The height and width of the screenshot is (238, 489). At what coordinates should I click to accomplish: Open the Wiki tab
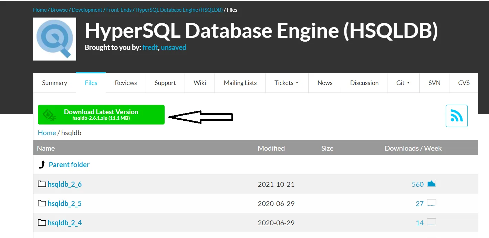(x=200, y=83)
